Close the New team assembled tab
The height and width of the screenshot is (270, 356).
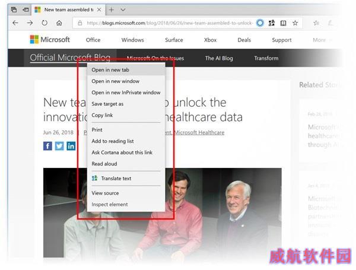point(99,9)
